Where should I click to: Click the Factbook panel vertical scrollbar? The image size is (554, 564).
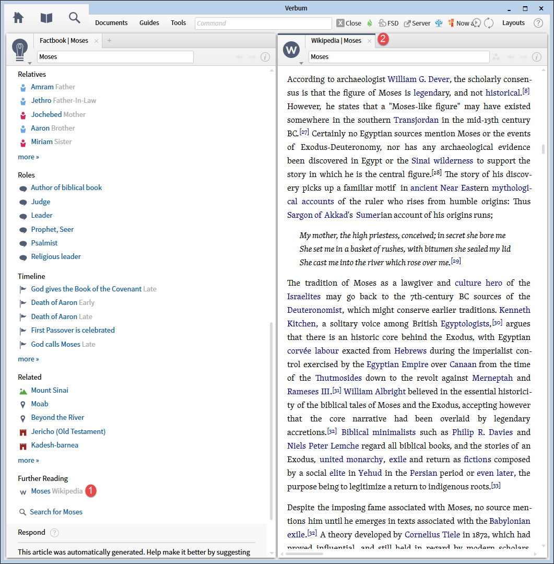(x=271, y=421)
